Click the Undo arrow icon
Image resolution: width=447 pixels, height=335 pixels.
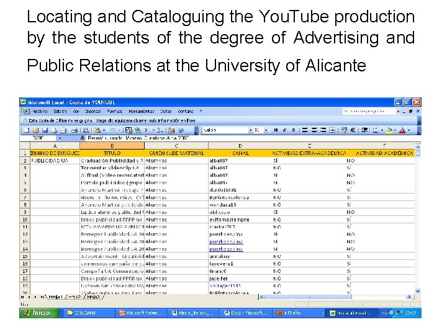[113, 130]
